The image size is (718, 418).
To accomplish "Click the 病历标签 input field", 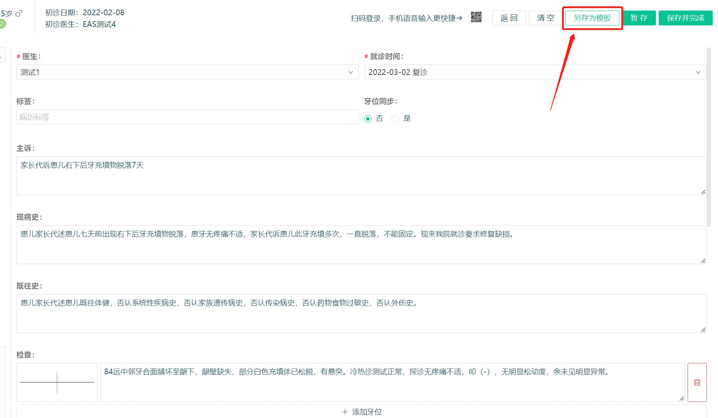I will point(187,117).
